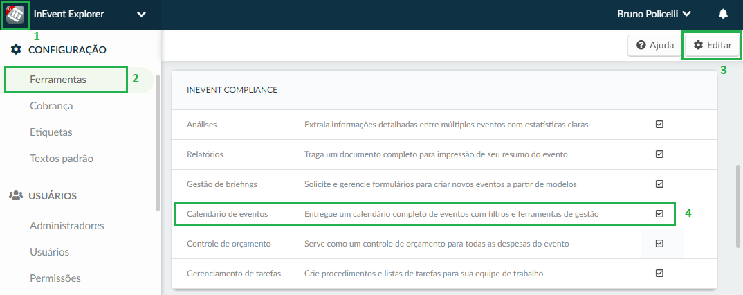Uncheck the Gestão de briefings checkbox
Image resolution: width=743 pixels, height=295 pixels.
pyautogui.click(x=659, y=184)
